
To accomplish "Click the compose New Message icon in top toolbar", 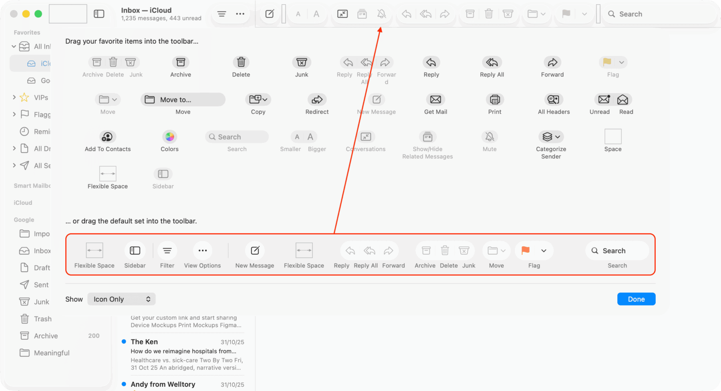I will tap(270, 14).
